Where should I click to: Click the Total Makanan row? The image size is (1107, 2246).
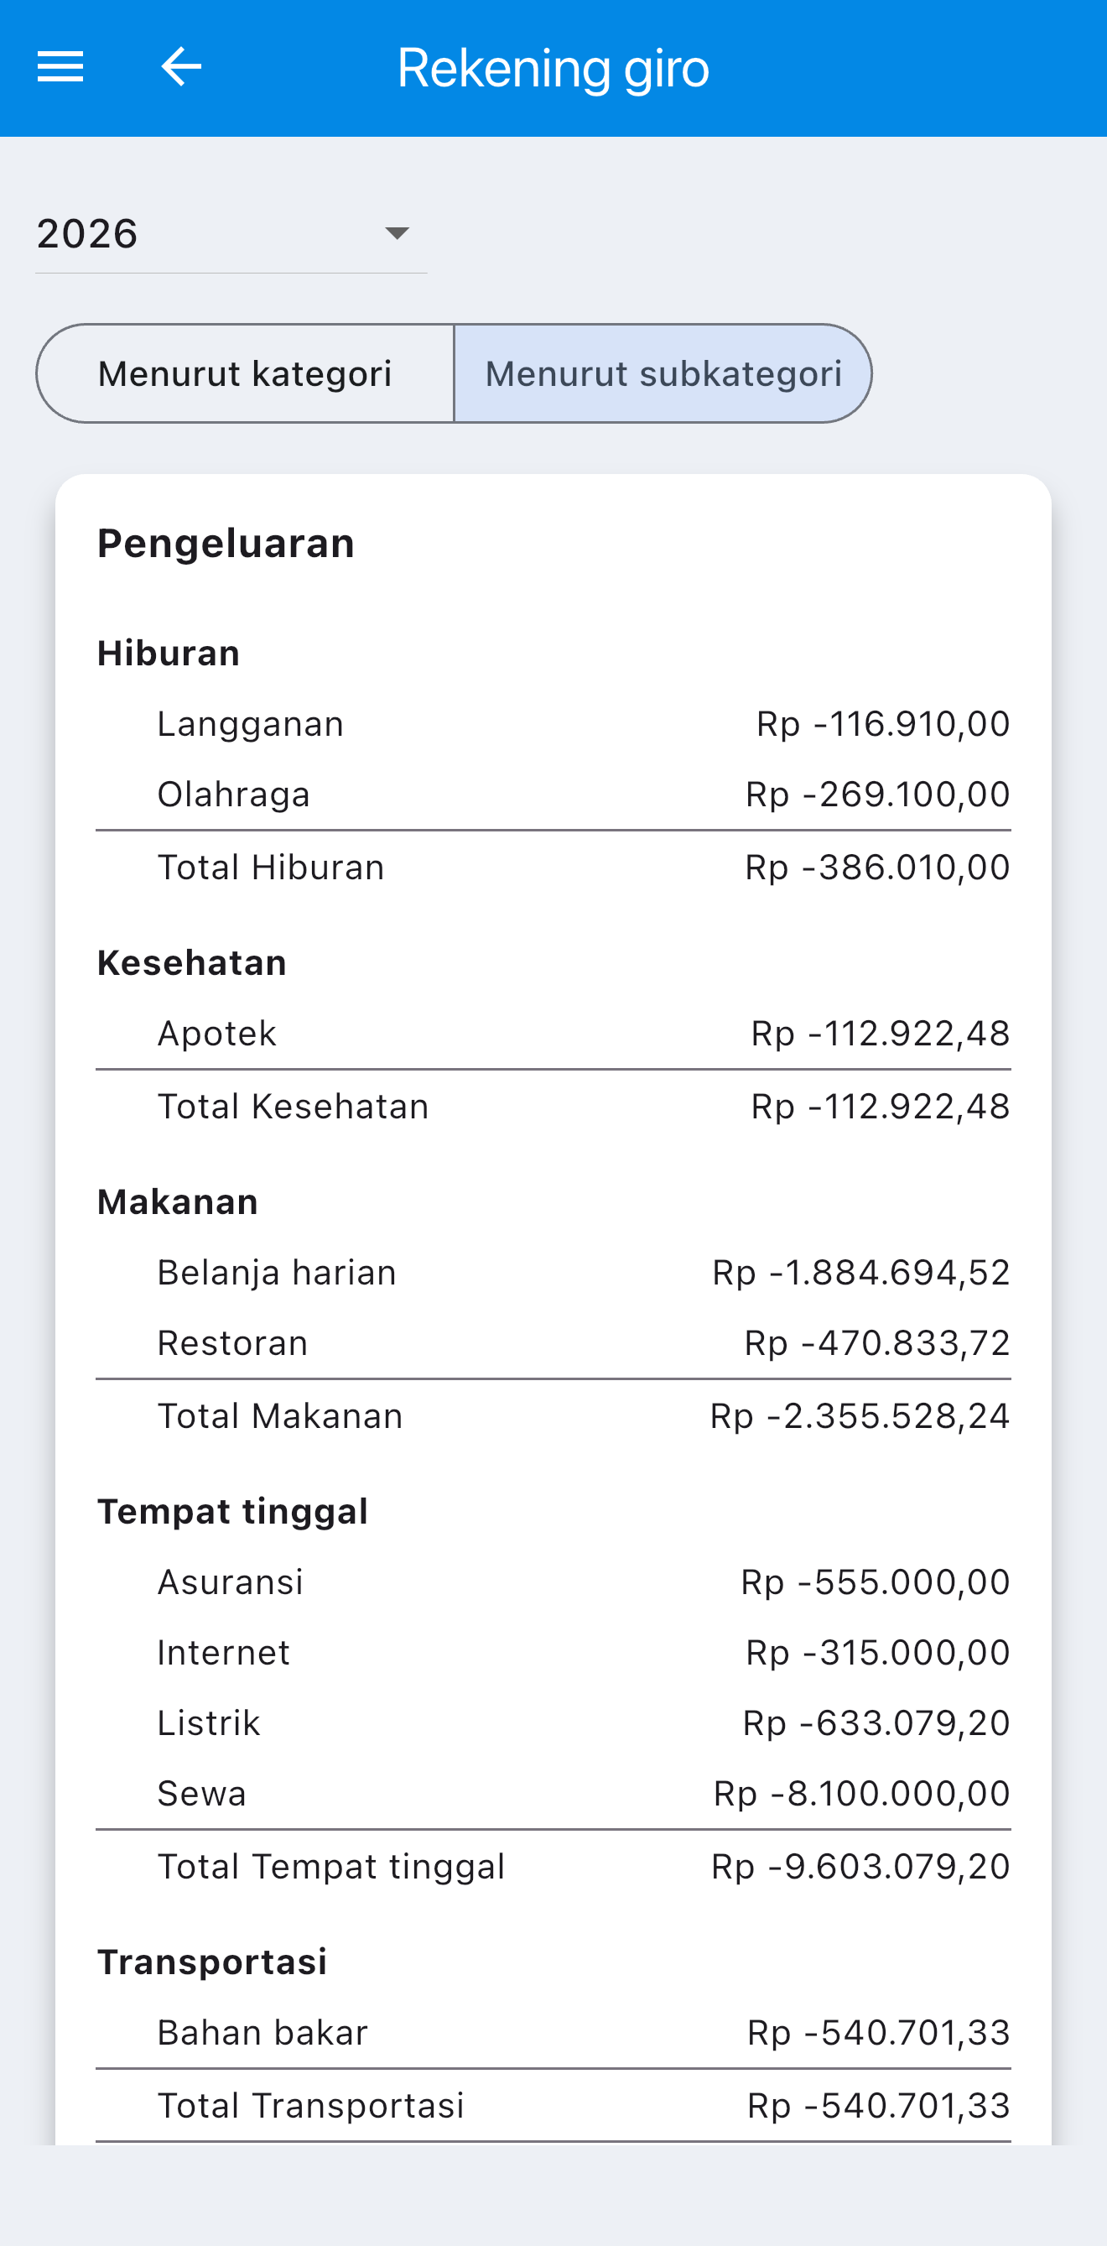553,1416
